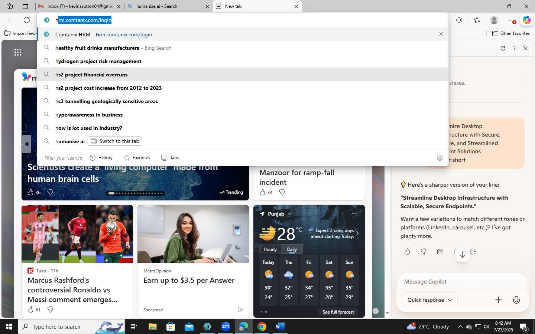Viewport: 535px width, 334px height.
Task: Share the Copilot response
Action: [440, 252]
